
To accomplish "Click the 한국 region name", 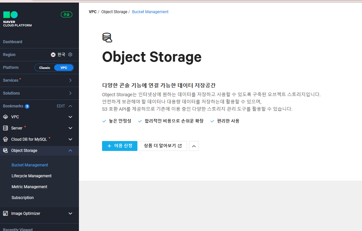I will point(61,55).
